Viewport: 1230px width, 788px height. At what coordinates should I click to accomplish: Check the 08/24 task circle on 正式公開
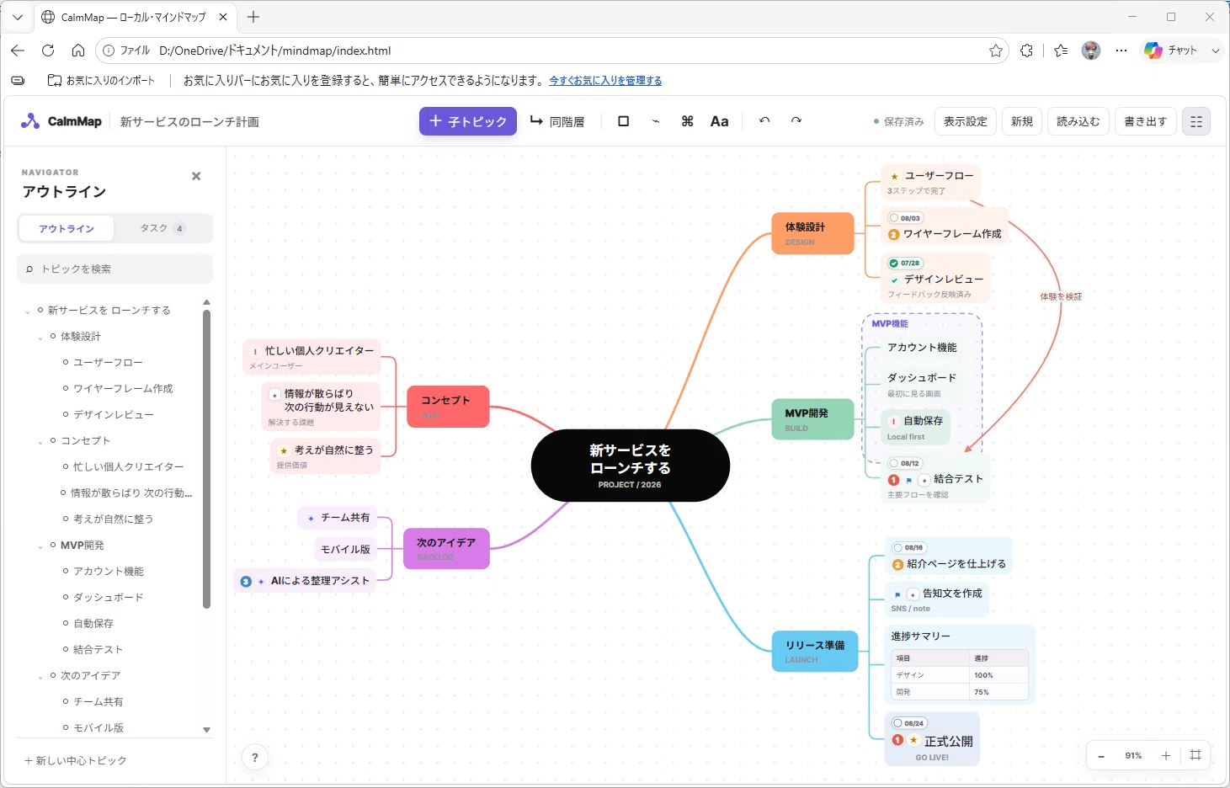898,723
